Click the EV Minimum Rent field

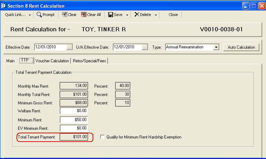point(74,128)
